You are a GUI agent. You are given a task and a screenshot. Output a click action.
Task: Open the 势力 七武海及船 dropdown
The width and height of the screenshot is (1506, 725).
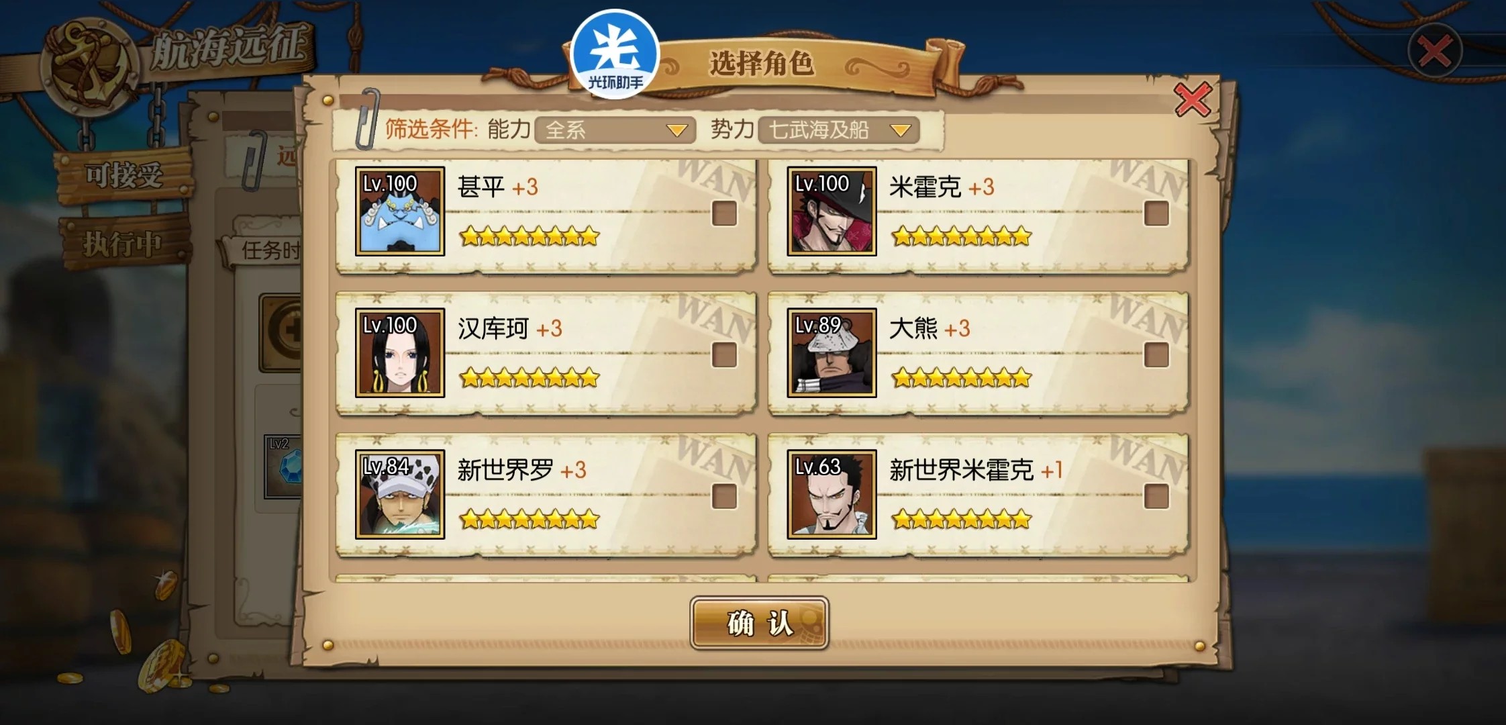[x=839, y=130]
